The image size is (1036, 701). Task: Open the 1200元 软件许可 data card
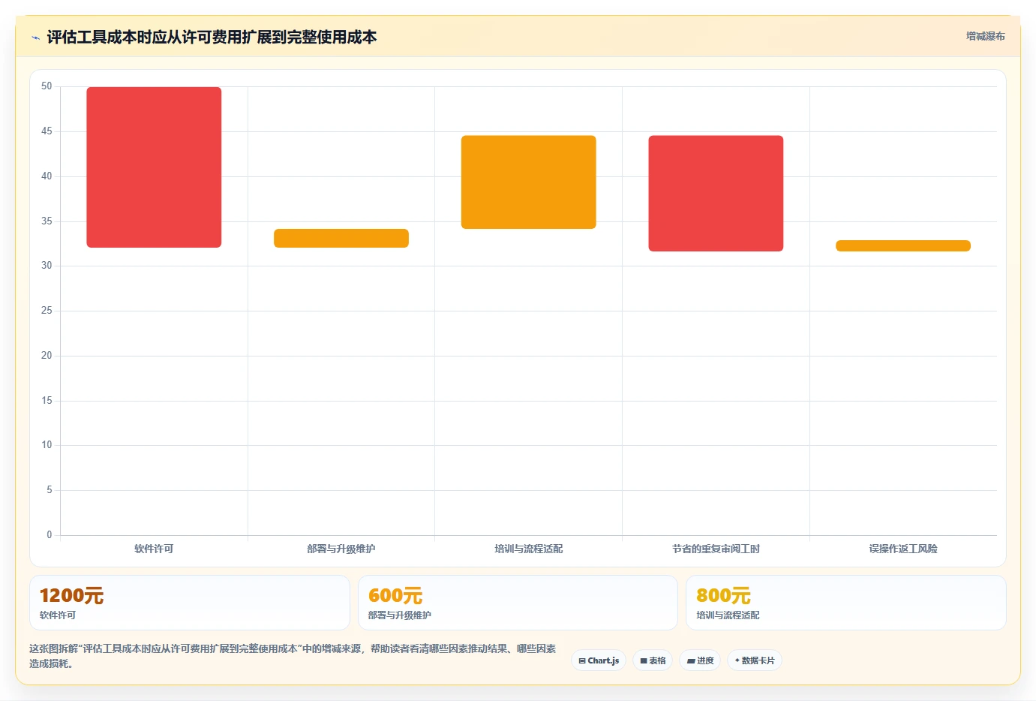pyautogui.click(x=190, y=603)
